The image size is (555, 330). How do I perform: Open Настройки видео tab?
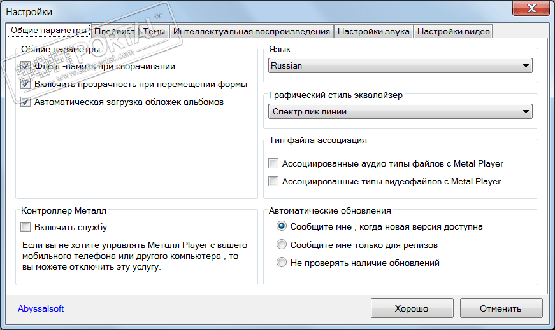point(453,31)
